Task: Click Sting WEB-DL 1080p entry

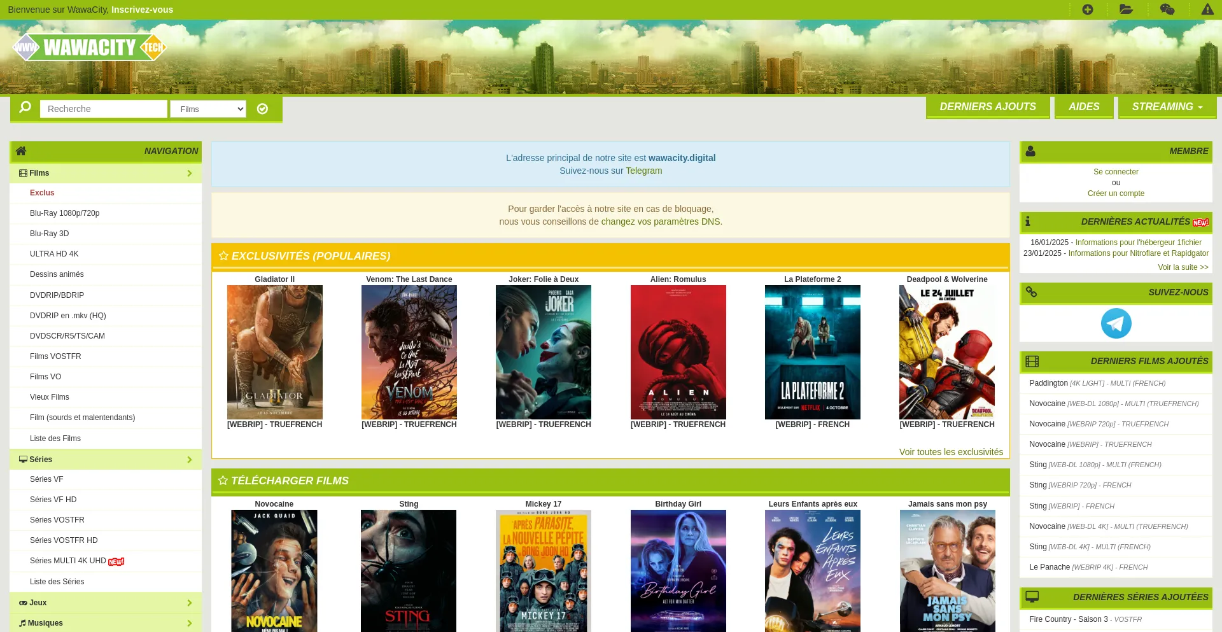Action: click(1095, 465)
